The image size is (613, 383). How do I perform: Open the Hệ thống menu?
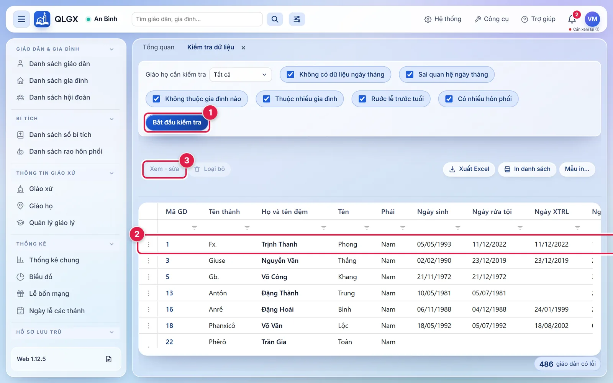(x=443, y=19)
